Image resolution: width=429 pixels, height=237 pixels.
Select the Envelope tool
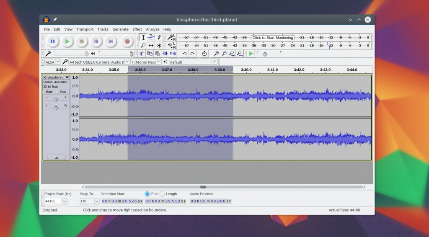151,37
